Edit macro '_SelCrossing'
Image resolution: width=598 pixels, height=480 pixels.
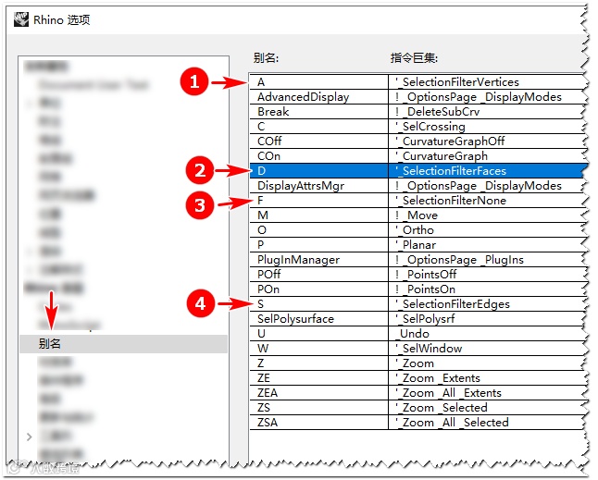tap(486, 127)
